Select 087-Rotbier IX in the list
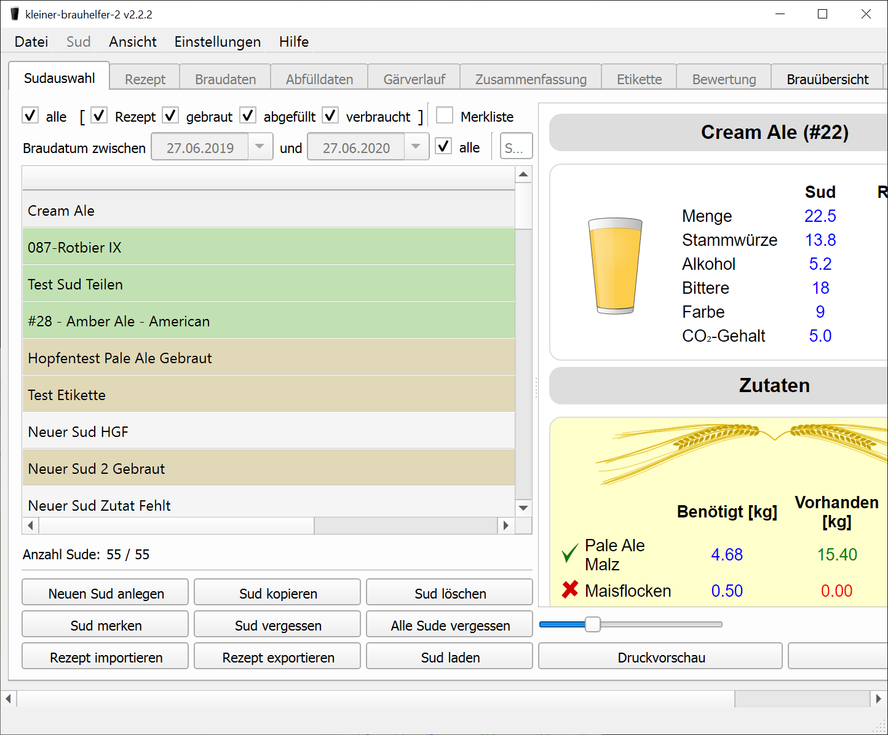 click(268, 247)
